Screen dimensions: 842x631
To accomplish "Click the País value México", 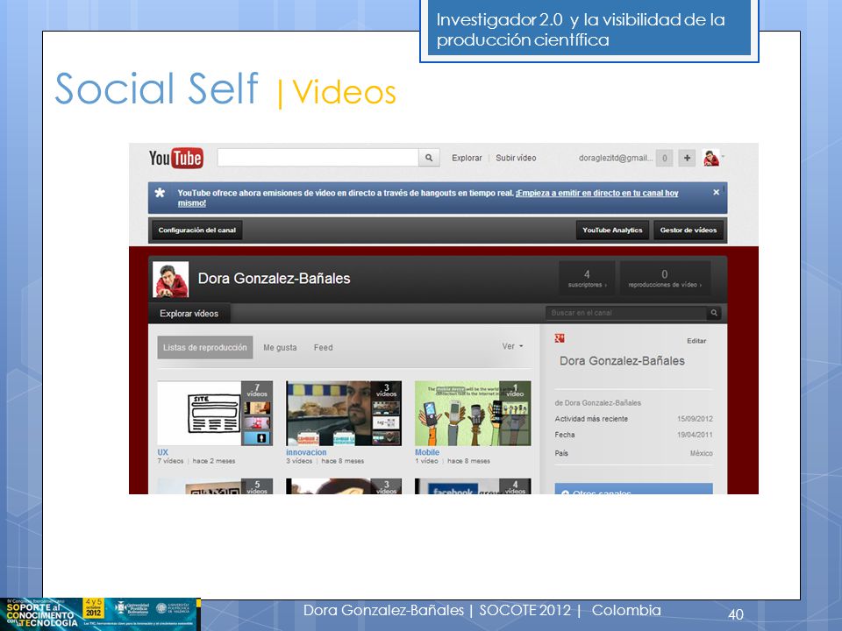I will tap(702, 453).
